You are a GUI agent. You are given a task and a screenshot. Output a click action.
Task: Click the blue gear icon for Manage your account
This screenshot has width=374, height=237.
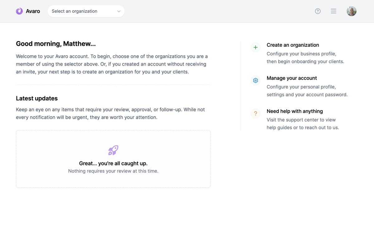coord(256,81)
